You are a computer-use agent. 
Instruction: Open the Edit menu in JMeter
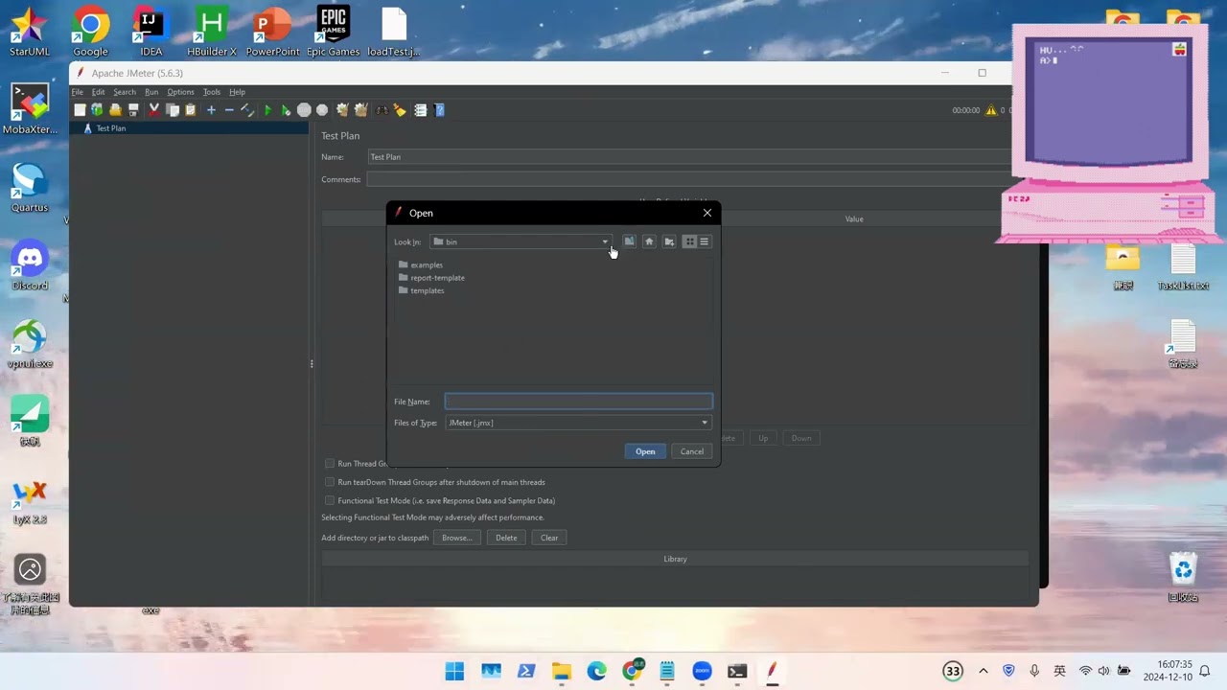[x=98, y=92]
